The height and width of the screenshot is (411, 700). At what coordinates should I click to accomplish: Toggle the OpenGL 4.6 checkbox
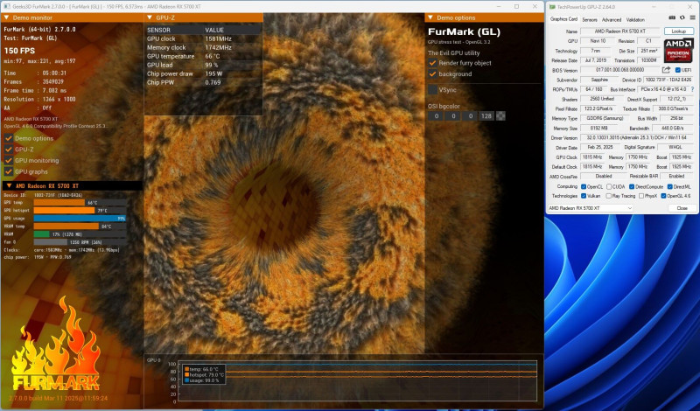(663, 196)
